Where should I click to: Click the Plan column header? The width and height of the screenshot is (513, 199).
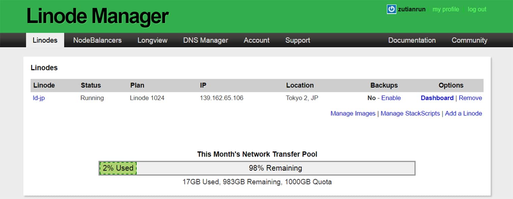click(137, 85)
